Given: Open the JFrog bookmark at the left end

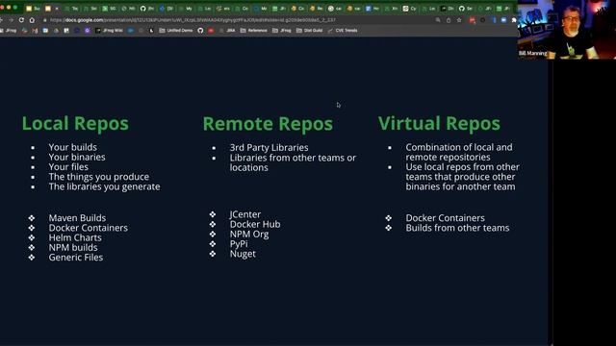Looking at the screenshot, I should [9, 30].
